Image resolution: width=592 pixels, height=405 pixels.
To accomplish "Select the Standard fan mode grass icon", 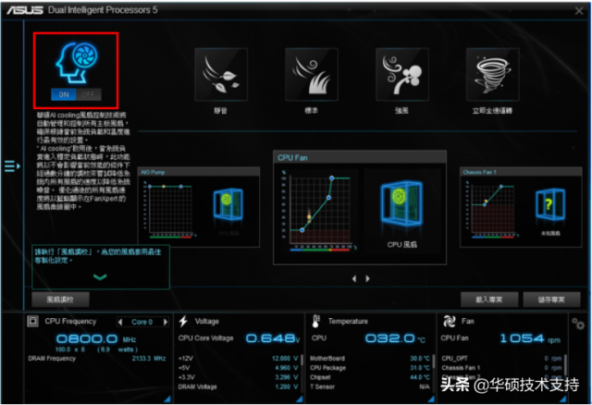I will (312, 74).
